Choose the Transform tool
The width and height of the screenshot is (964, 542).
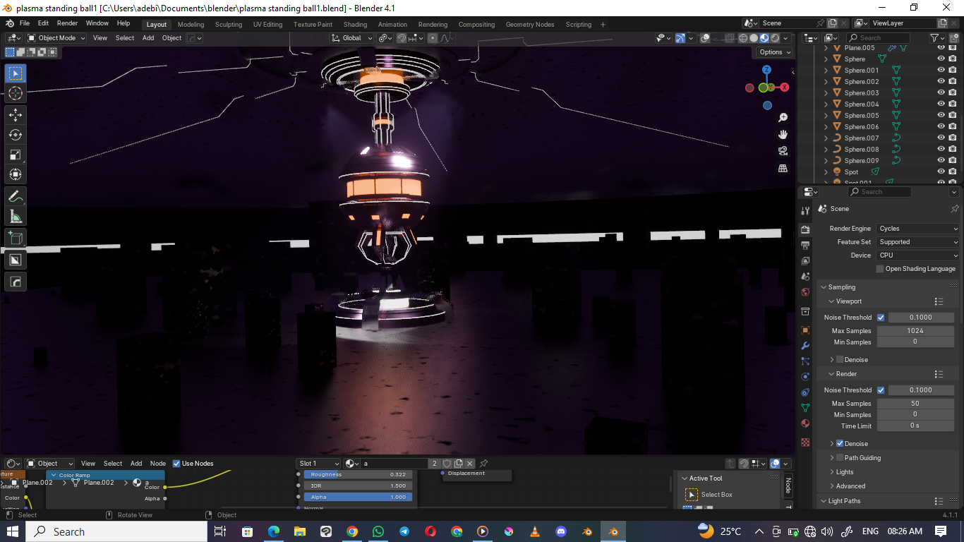click(16, 174)
